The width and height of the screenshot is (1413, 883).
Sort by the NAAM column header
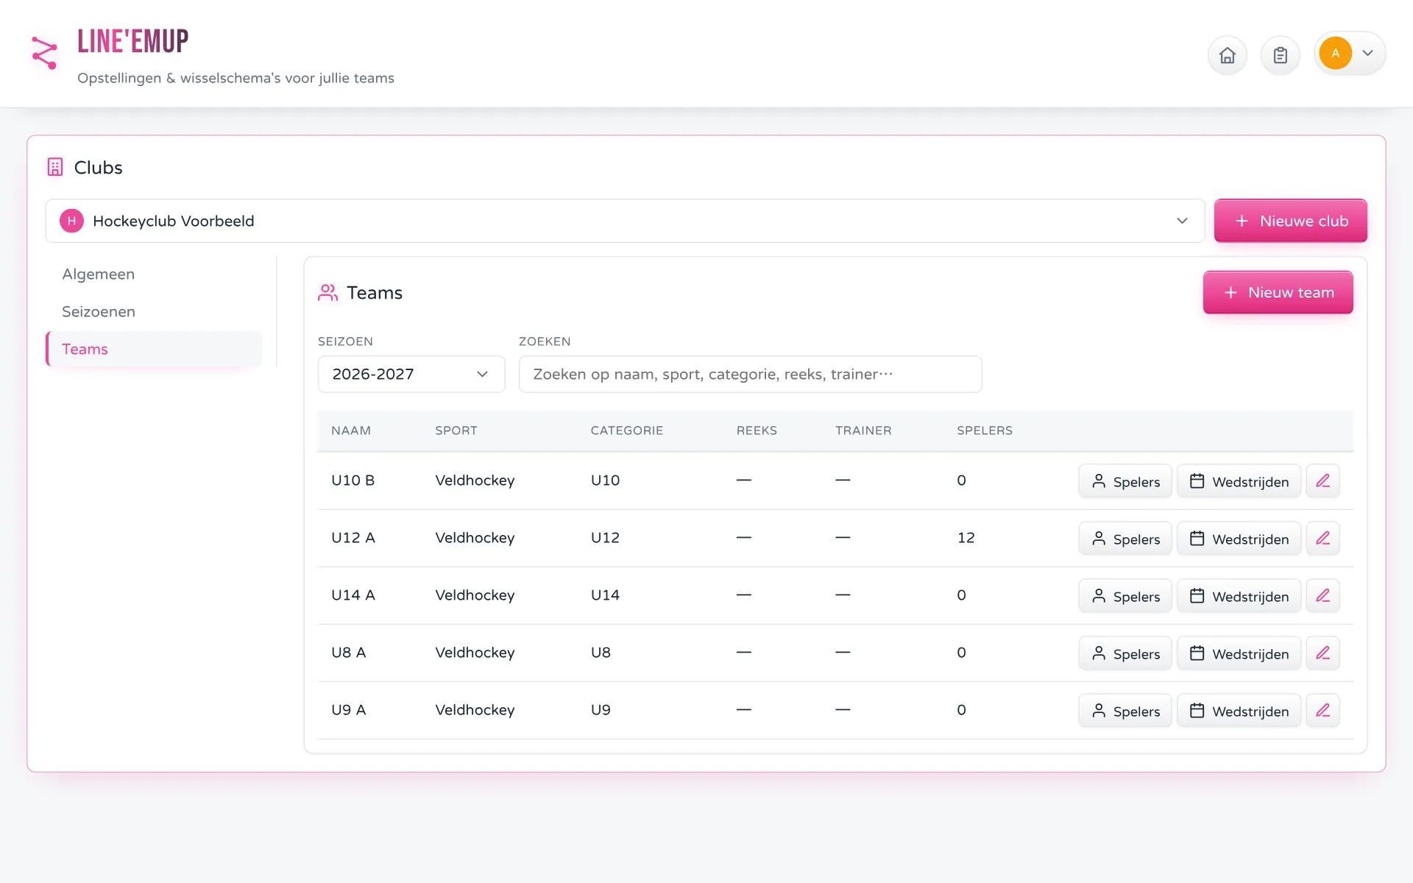[x=350, y=430]
